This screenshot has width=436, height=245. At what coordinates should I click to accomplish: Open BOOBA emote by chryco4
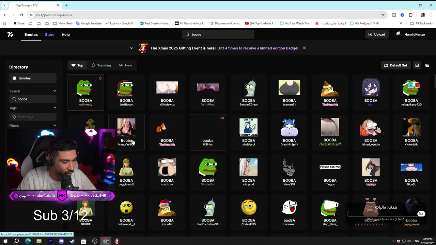point(249,172)
